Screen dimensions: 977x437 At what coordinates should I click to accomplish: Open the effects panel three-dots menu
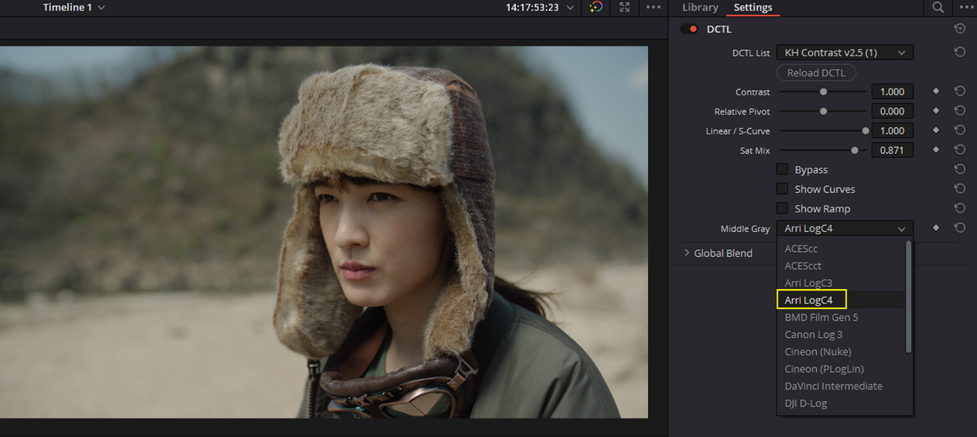[965, 8]
